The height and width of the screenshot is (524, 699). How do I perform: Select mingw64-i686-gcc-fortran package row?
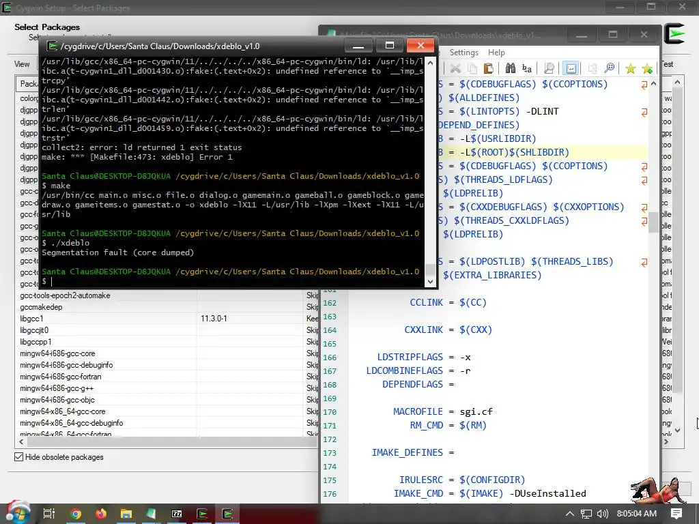(167, 377)
